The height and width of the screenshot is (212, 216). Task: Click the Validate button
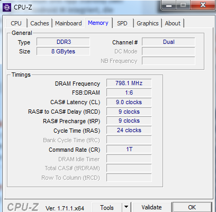(x=151, y=207)
